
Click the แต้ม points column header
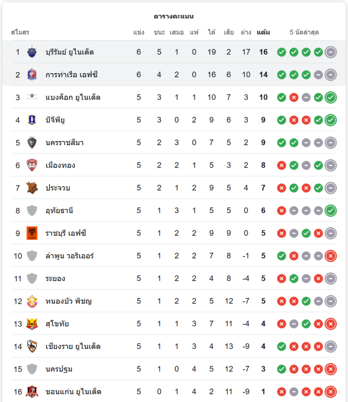(x=263, y=32)
